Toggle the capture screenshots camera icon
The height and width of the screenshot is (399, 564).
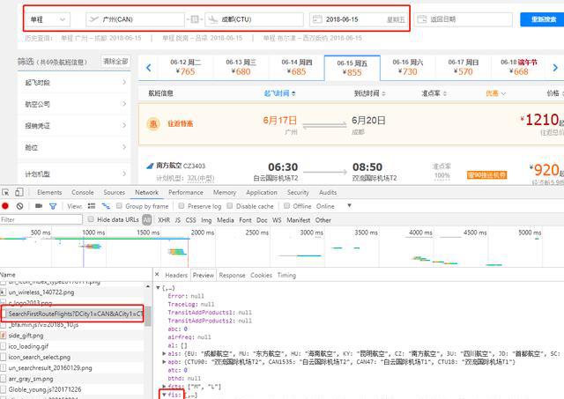38,206
